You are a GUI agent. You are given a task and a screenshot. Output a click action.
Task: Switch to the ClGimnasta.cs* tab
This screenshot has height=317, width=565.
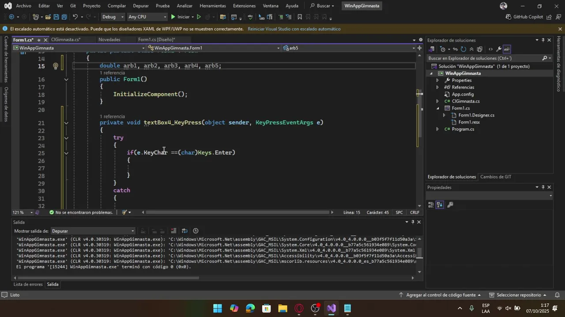pos(66,40)
